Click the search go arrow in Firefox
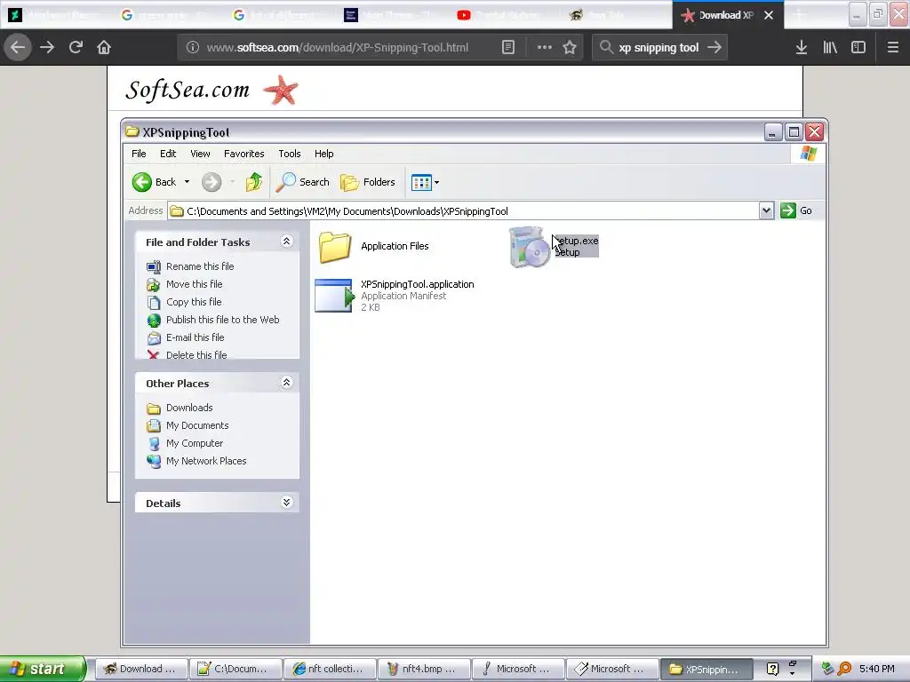 [714, 48]
